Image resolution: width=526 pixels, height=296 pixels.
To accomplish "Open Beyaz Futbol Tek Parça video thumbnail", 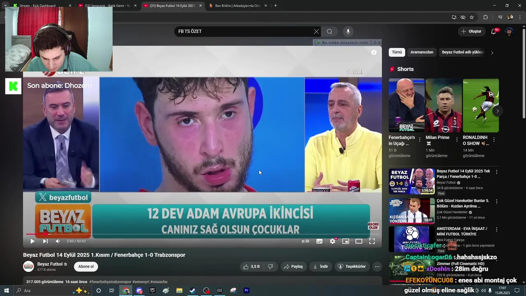I will (x=412, y=181).
